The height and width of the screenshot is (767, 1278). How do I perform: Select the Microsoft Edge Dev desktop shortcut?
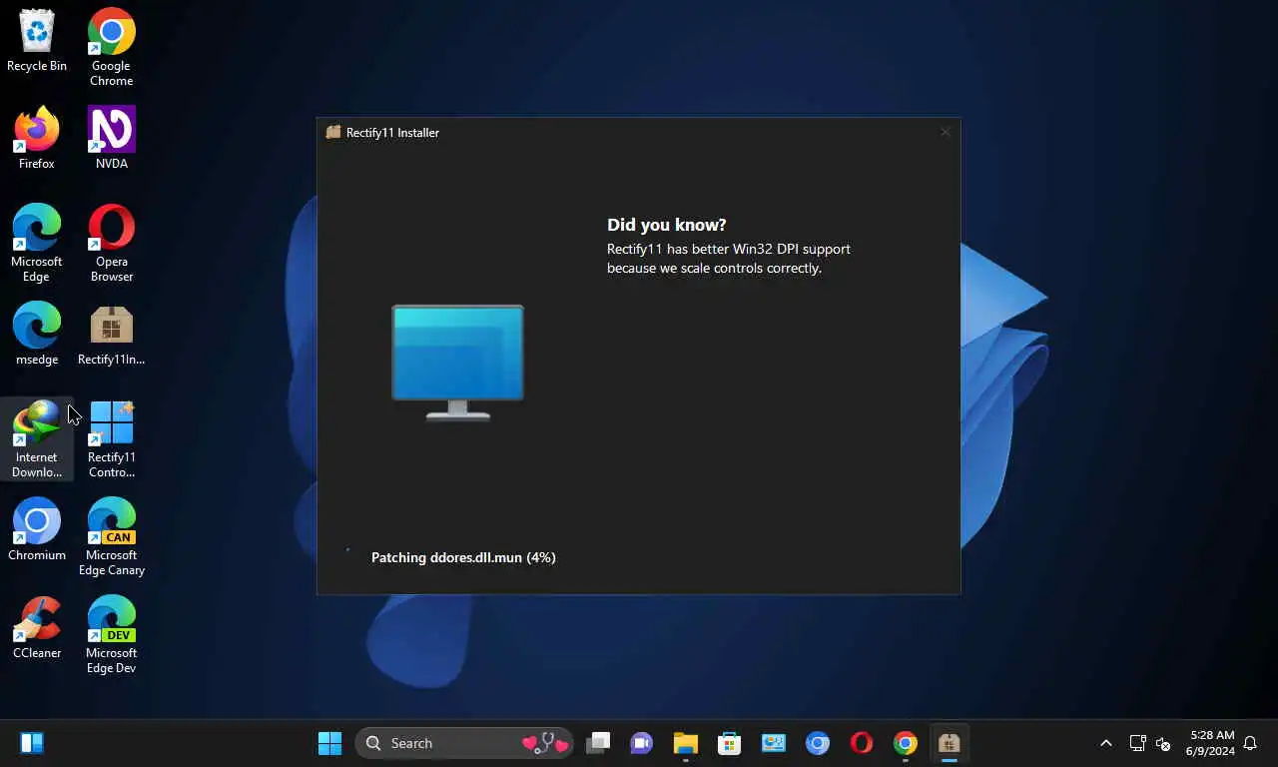pos(112,634)
